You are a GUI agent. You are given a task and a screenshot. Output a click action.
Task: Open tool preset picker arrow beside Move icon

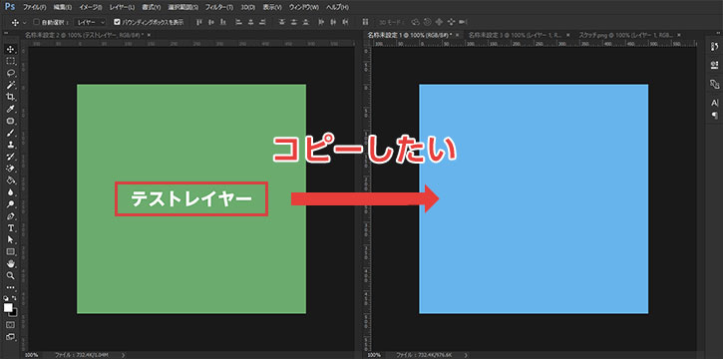click(24, 22)
